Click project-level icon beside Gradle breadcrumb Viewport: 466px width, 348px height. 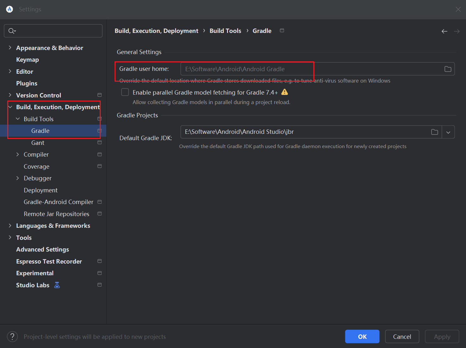pos(282,30)
